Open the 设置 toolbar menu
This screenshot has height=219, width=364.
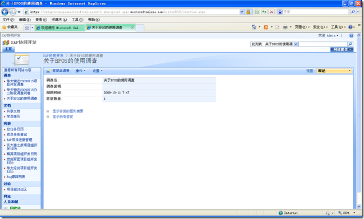[x=98, y=71]
